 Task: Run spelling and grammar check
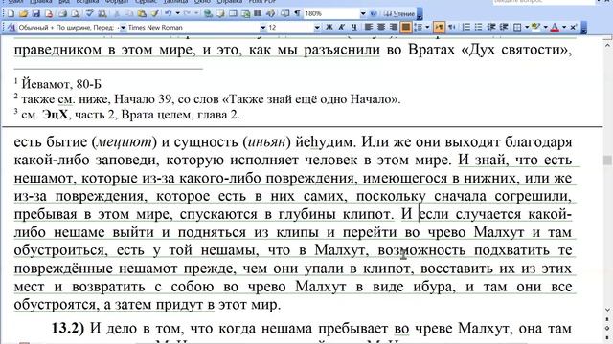90,13
